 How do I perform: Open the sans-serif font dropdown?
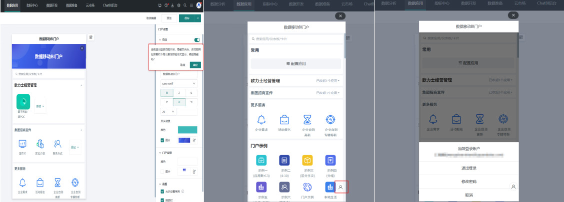point(179,83)
